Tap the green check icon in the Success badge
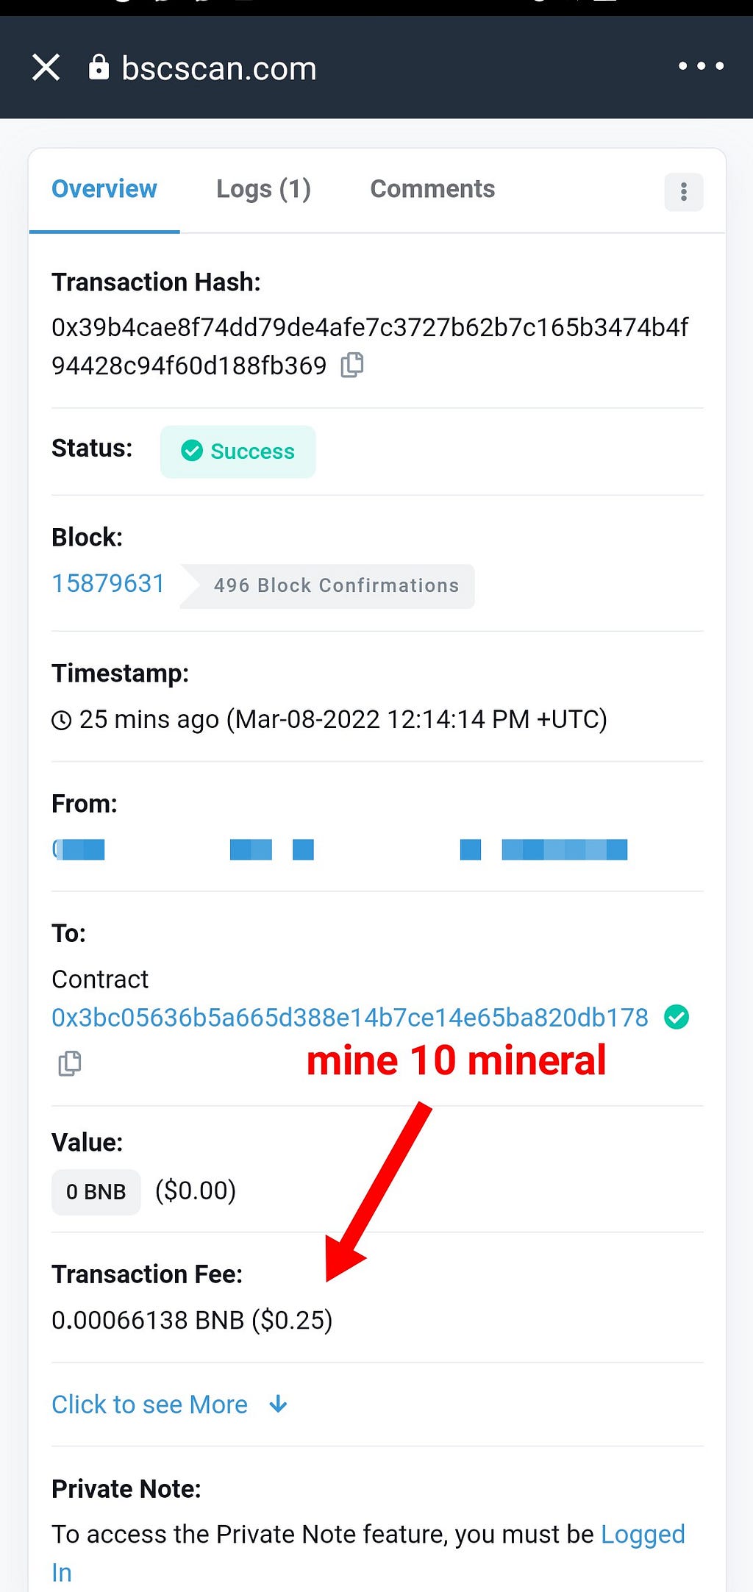Viewport: 753px width, 1592px height. [192, 451]
